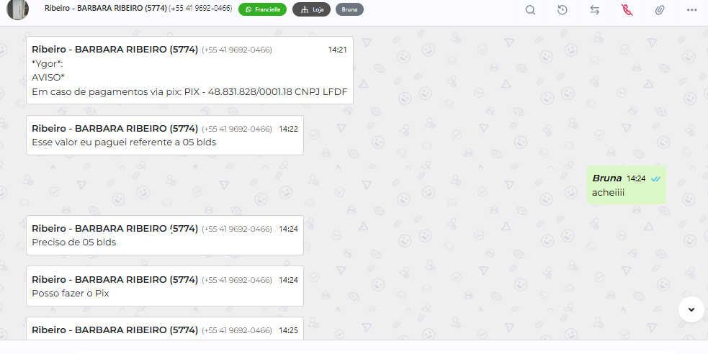Click the green Francielle WhatsApp tag
This screenshot has height=354, width=708.
(x=262, y=9)
